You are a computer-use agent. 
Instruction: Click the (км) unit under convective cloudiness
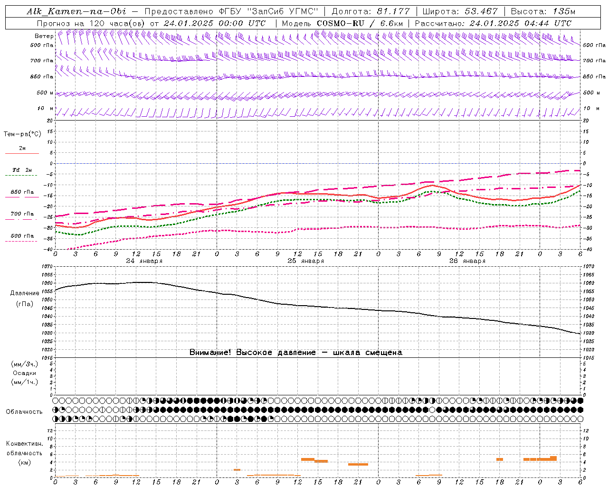(24, 462)
